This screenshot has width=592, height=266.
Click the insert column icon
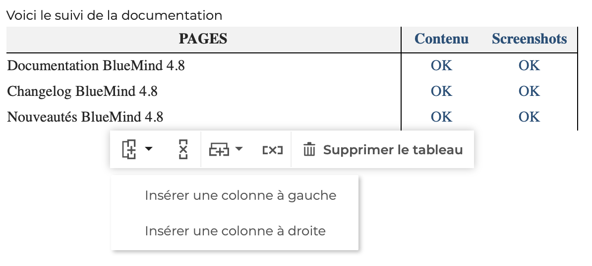129,149
